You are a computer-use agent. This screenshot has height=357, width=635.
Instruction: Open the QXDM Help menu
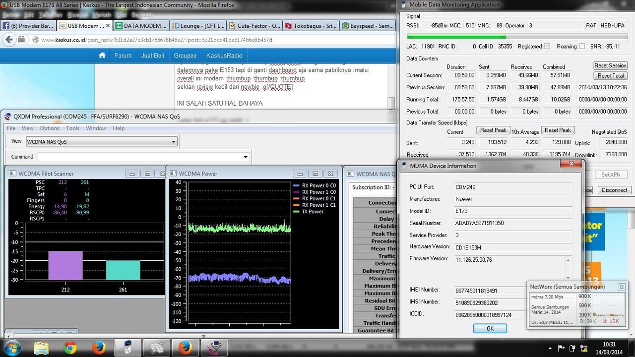119,128
